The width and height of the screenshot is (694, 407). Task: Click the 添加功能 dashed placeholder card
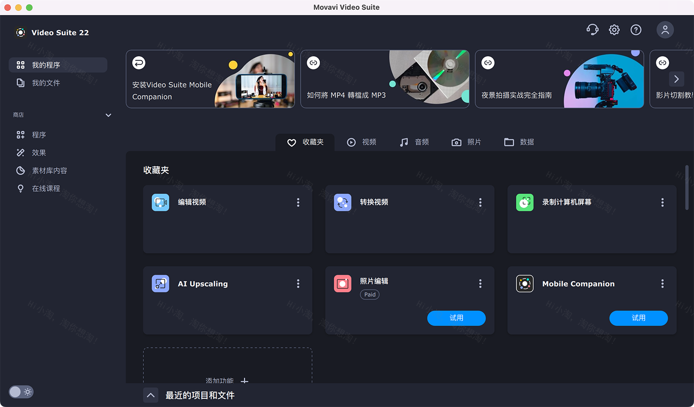click(228, 365)
